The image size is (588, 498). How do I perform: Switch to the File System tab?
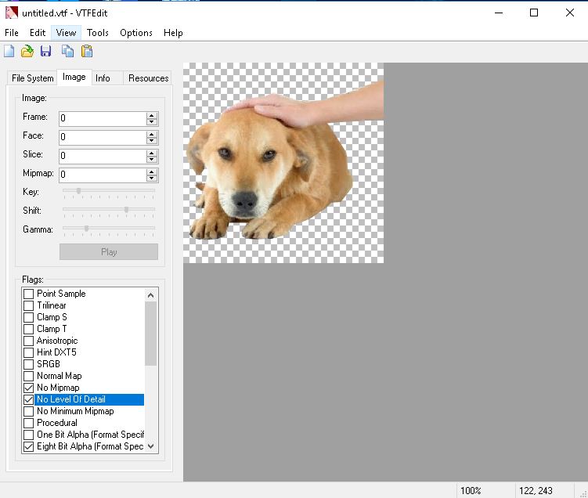pyautogui.click(x=33, y=78)
